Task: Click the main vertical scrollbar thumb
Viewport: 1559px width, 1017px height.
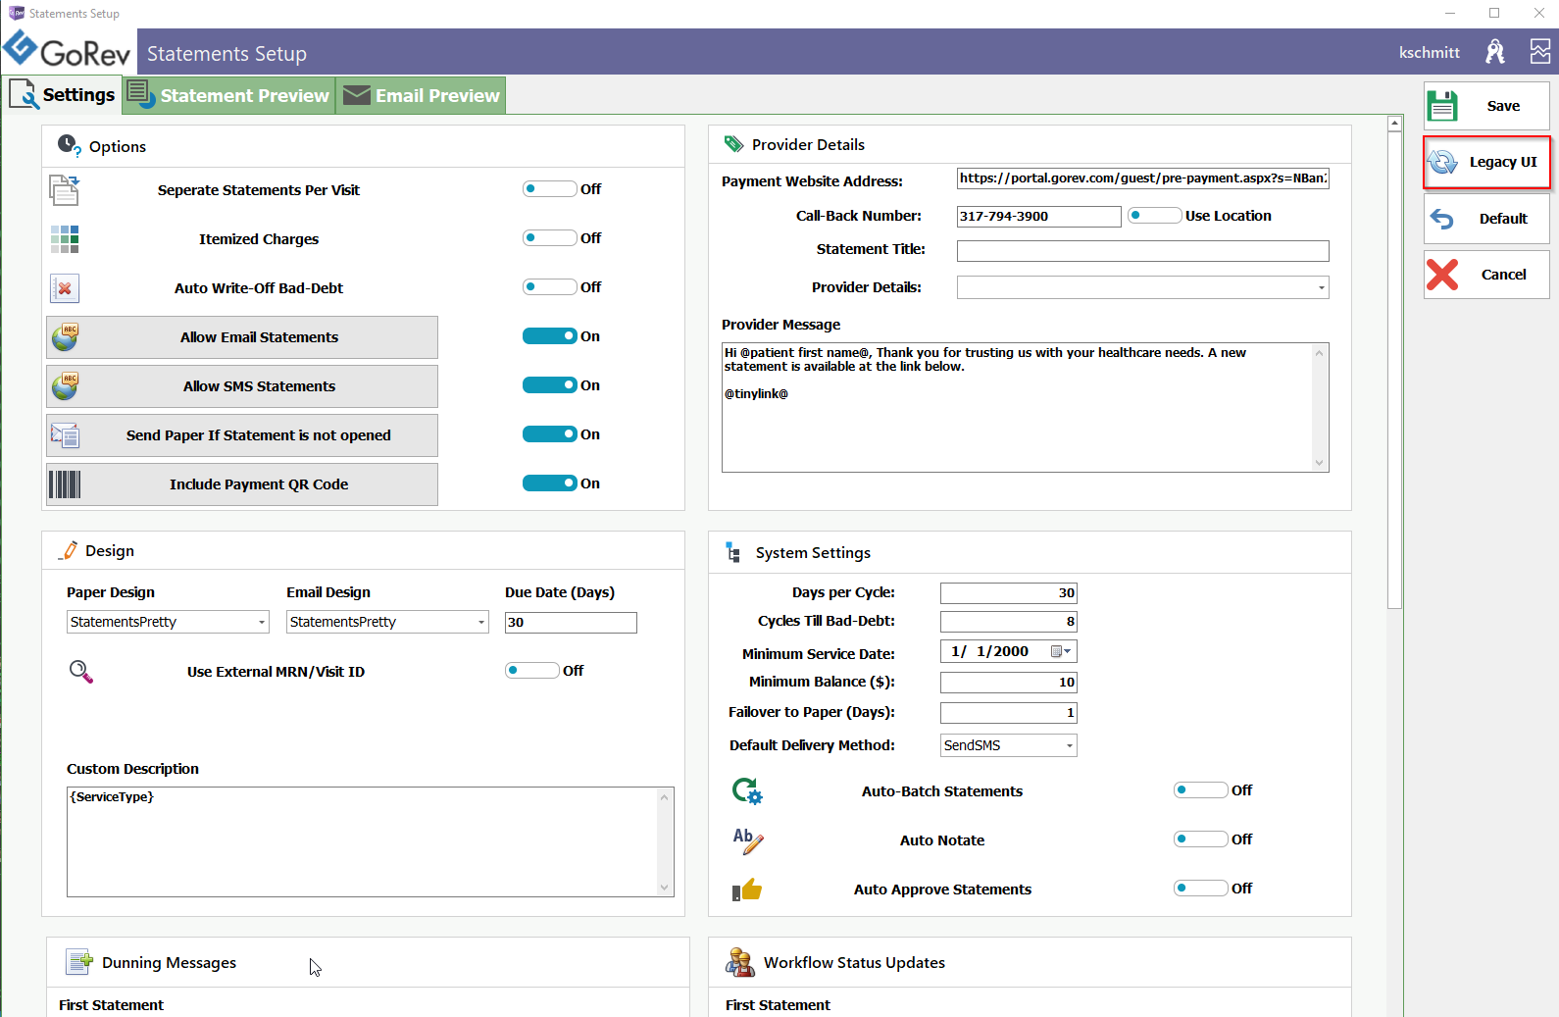Action: (1394, 371)
